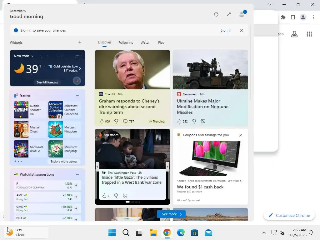Dislike the little Gaza story
The image size is (320, 240).
coord(116,196)
